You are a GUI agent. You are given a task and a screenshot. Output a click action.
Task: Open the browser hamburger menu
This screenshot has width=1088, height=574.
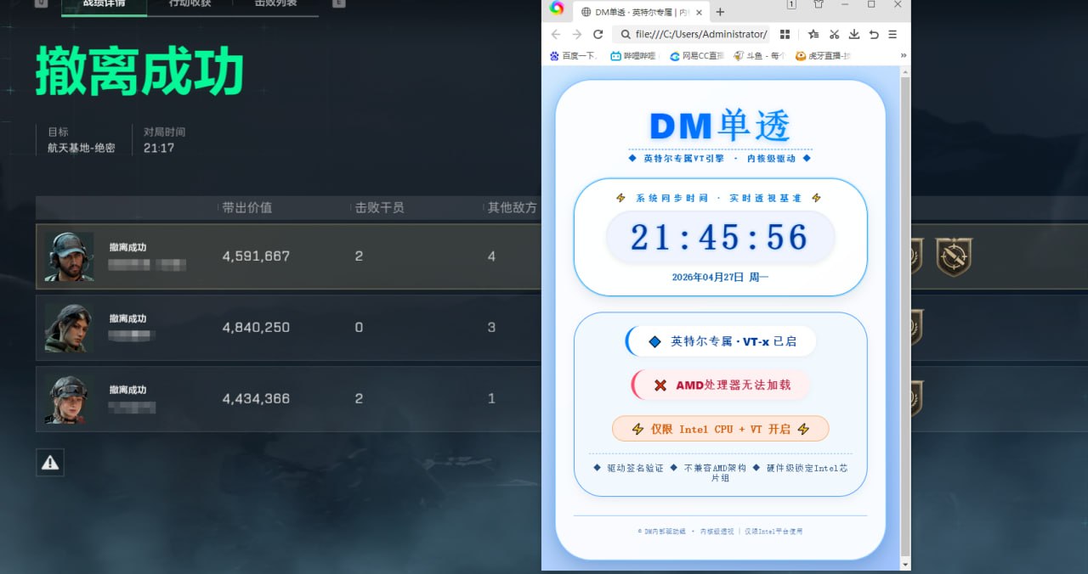coord(892,34)
